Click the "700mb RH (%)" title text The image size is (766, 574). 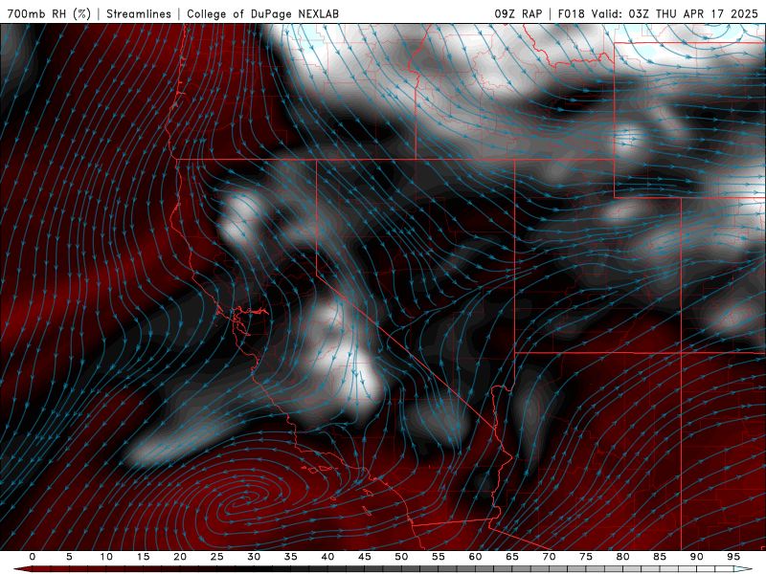click(50, 13)
